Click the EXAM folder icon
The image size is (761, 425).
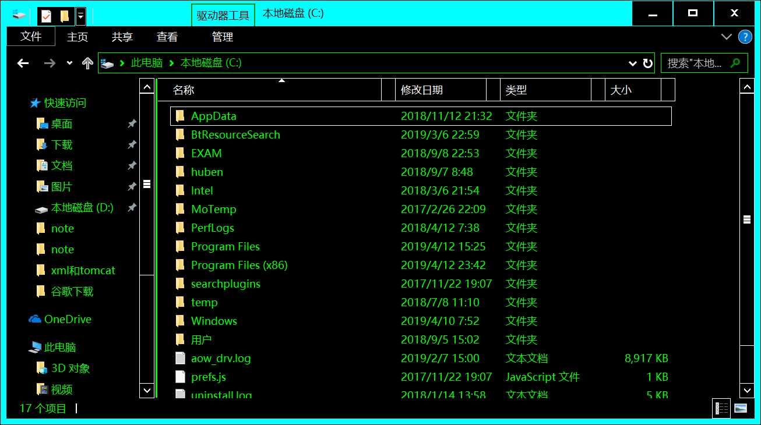(180, 153)
